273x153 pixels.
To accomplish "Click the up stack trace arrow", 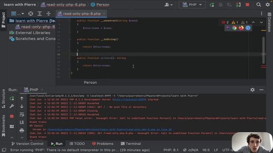I will pos(22,99).
